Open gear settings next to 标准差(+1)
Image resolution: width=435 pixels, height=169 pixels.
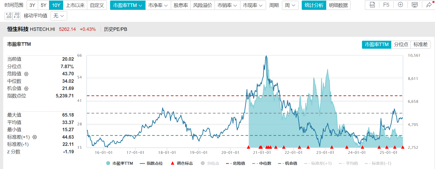click(35, 137)
